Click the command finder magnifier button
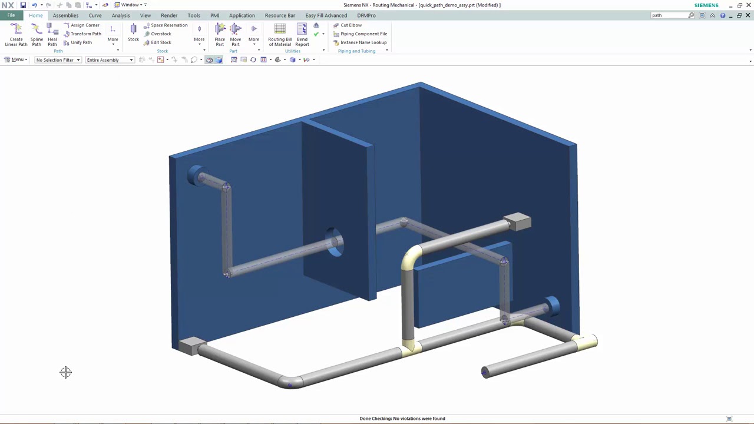This screenshot has height=424, width=754. point(692,15)
